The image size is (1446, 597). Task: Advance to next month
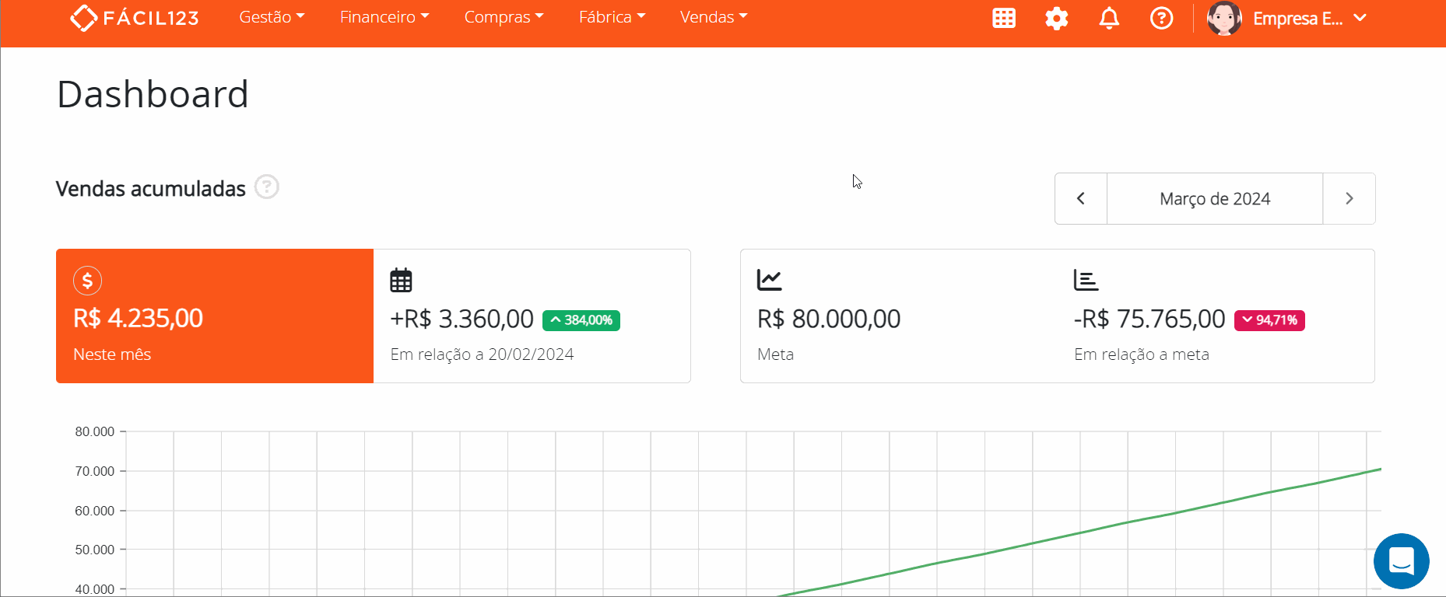point(1349,199)
